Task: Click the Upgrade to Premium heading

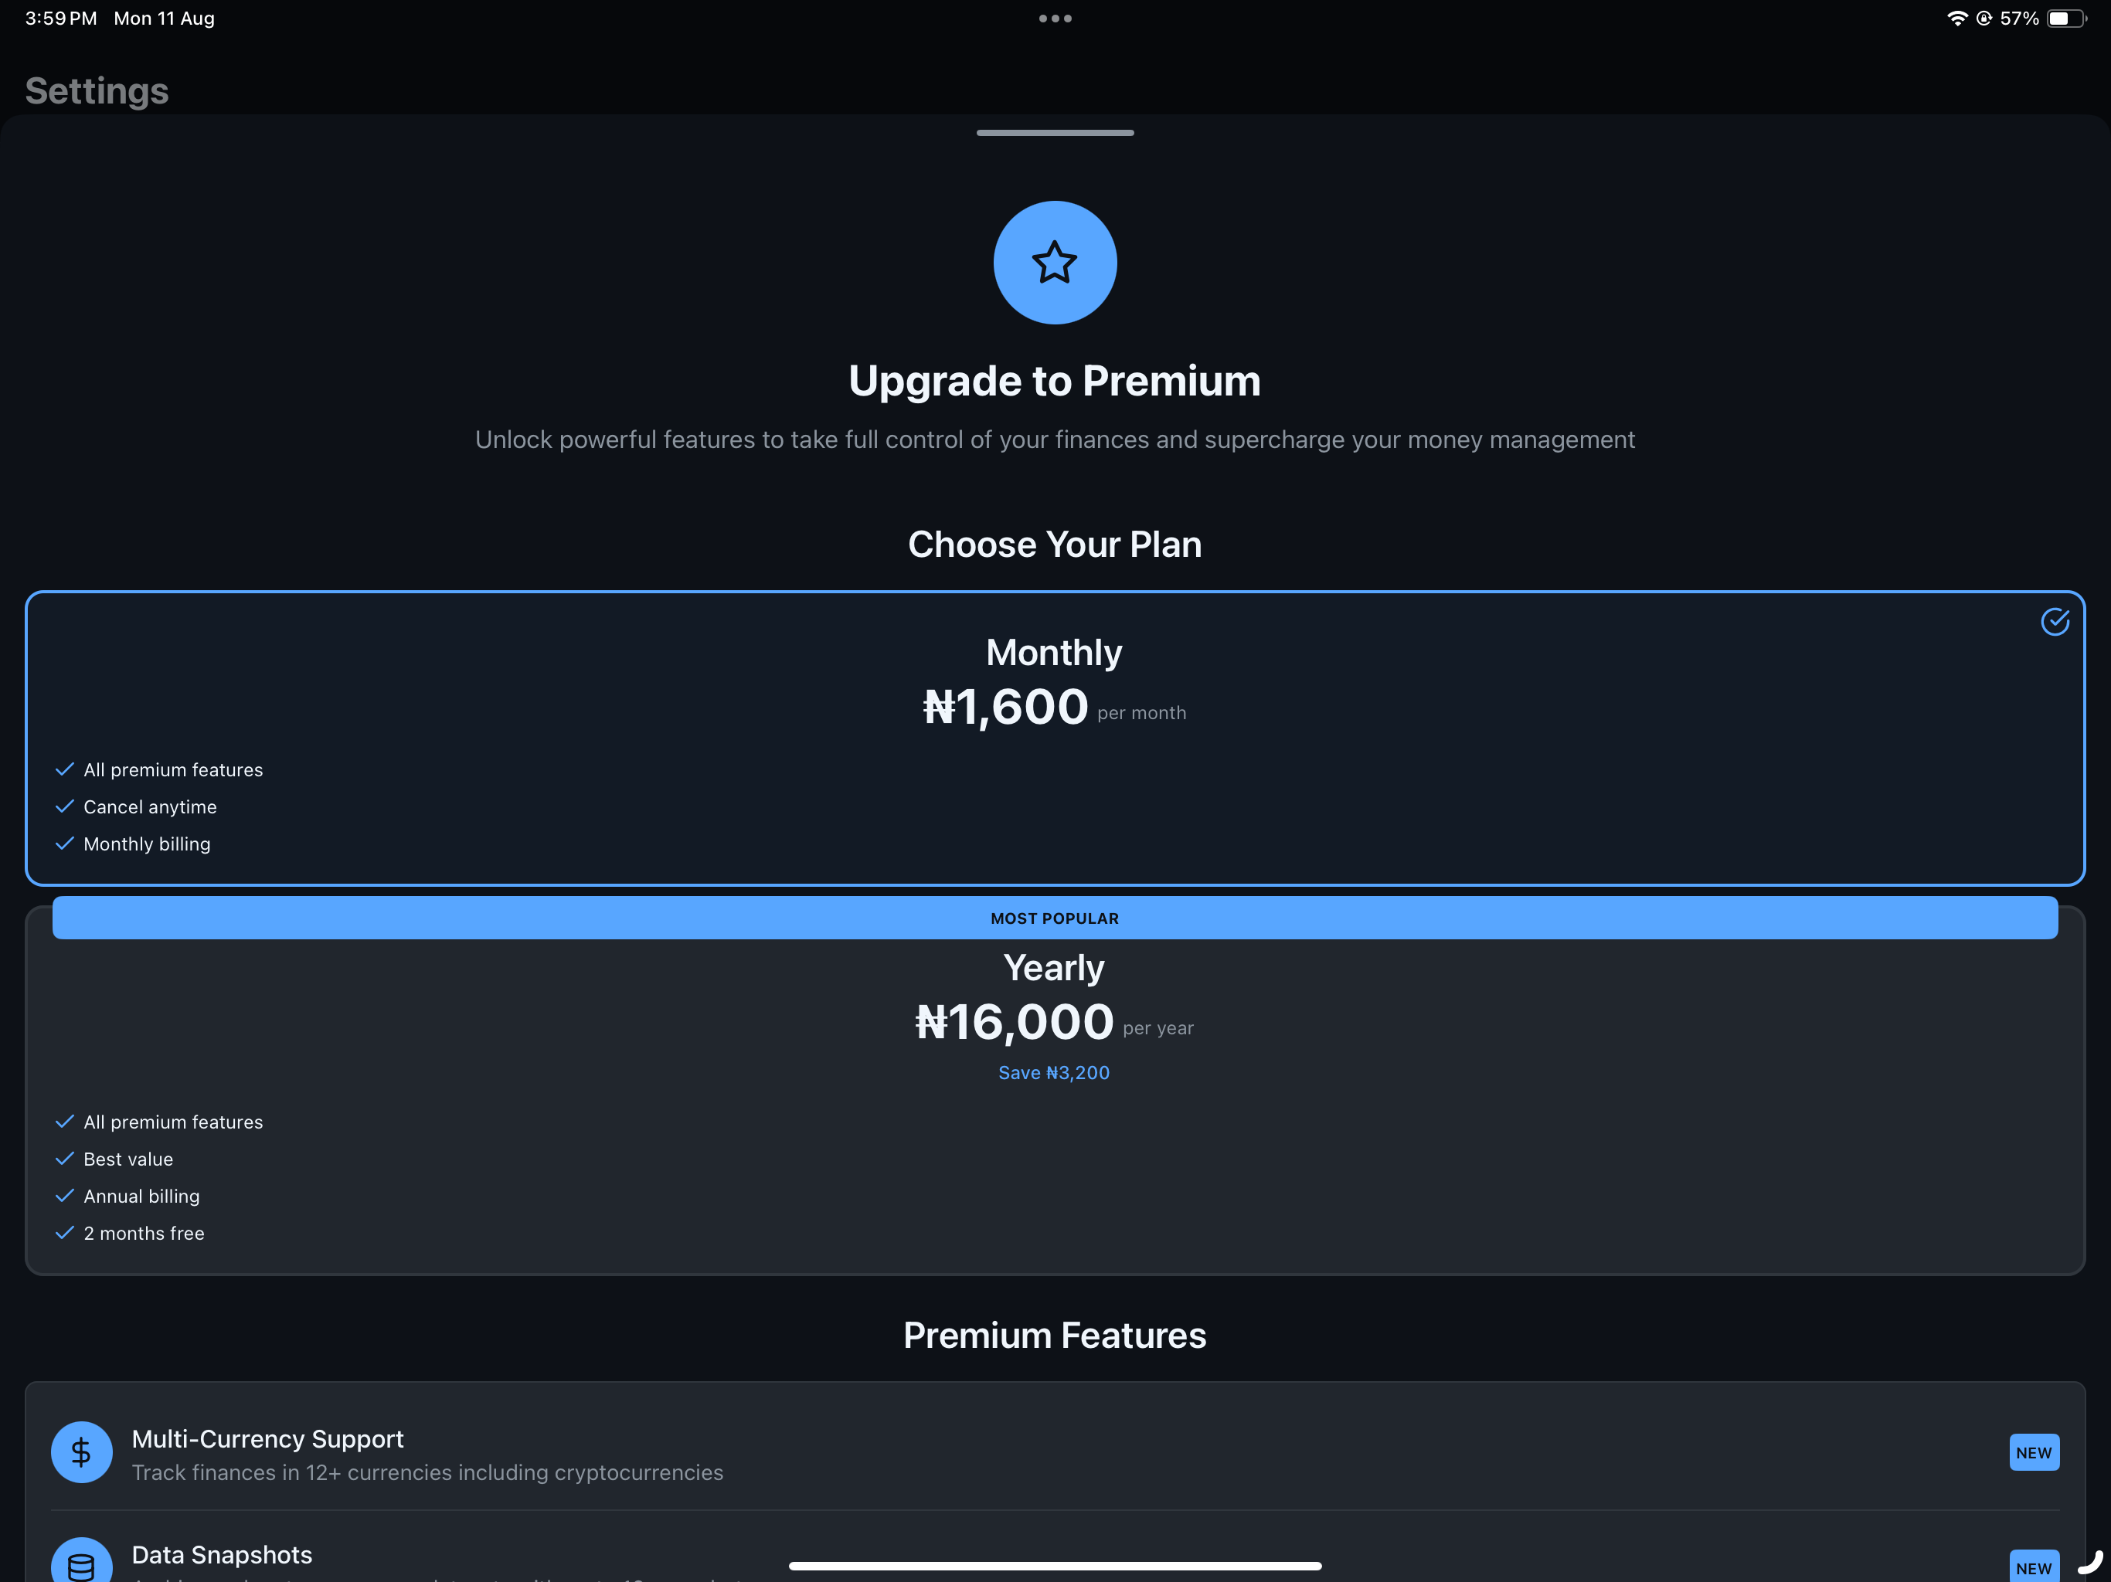Action: pos(1055,381)
